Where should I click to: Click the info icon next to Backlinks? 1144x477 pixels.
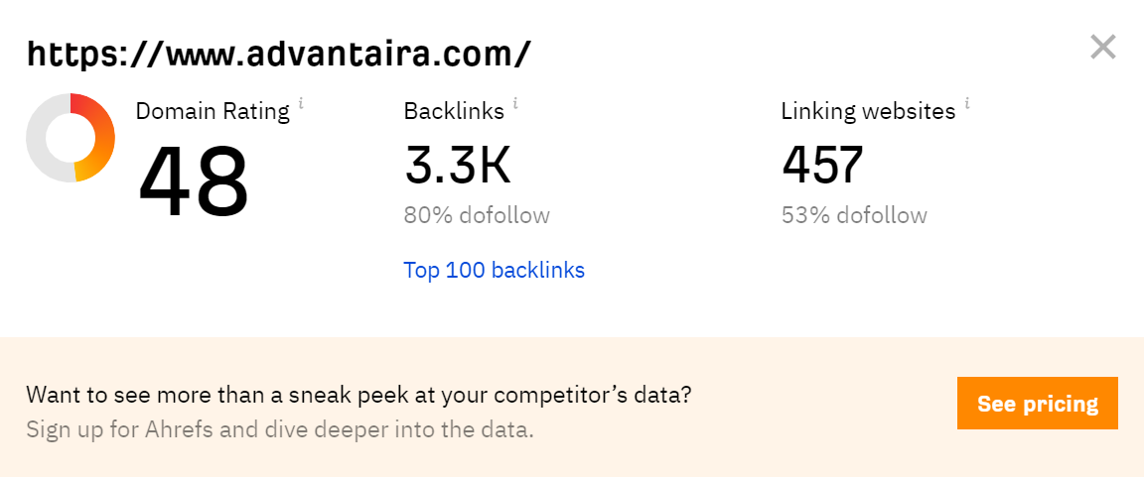click(515, 102)
